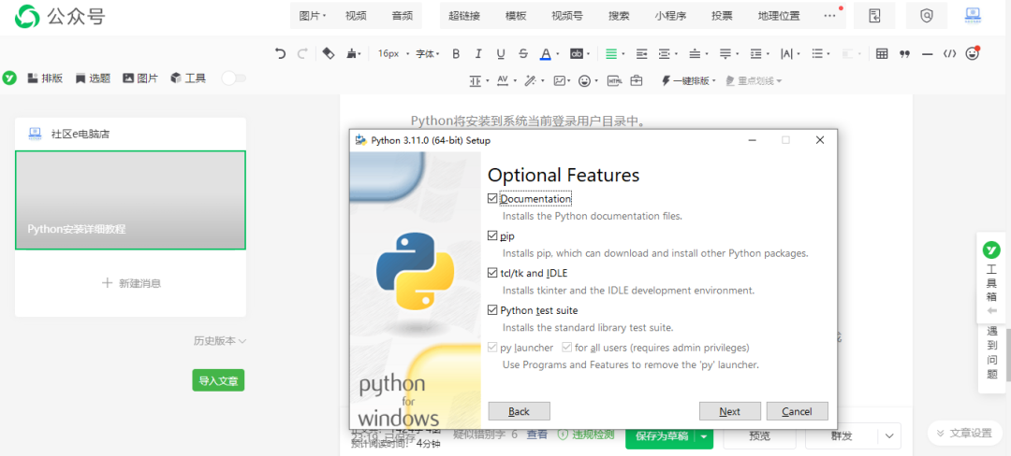The height and width of the screenshot is (456, 1011).
Task: Uncheck tcl/tk and IDLE checkbox
Action: (492, 273)
